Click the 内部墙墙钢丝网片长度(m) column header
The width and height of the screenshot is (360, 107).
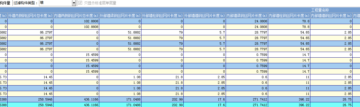pyautogui.click(x=332, y=16)
